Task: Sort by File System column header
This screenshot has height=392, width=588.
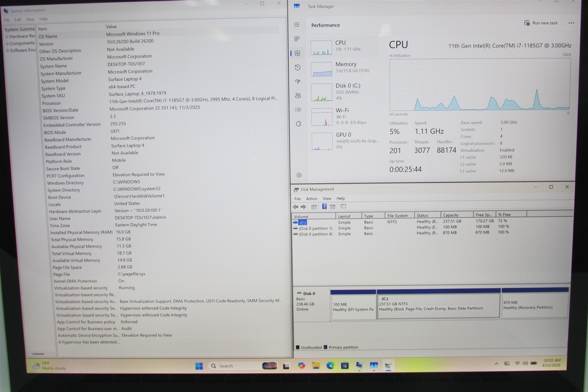Action: [x=399, y=216]
